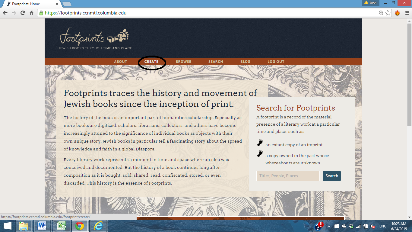
Task: Click the zoom magnifier icon in address bar
Action: click(381, 13)
